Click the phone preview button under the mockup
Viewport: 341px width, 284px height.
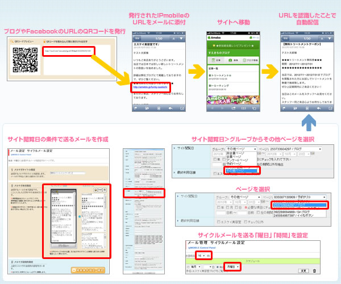click(63, 245)
